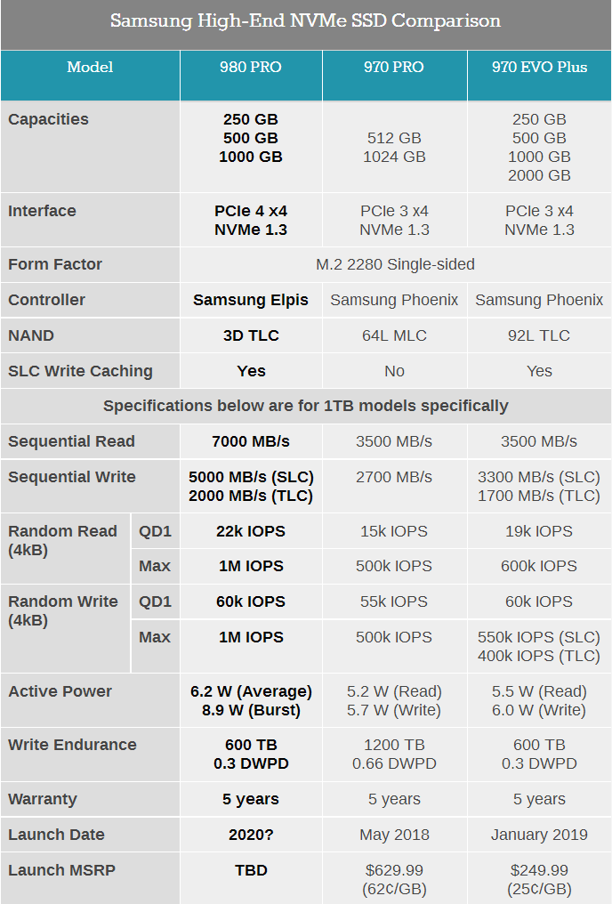Select the 970 PRO column header

click(394, 68)
